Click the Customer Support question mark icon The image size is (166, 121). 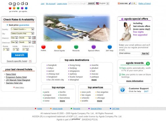122,90
